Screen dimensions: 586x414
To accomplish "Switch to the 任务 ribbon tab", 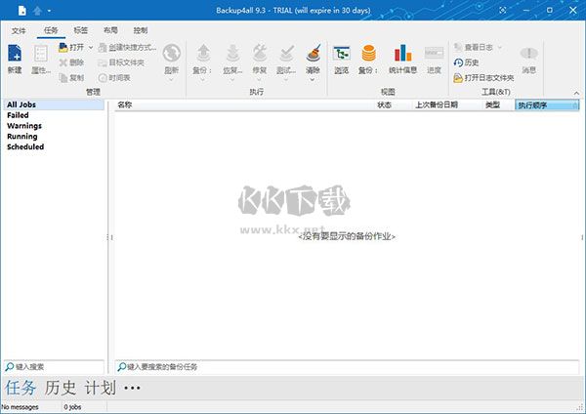I will (x=51, y=30).
